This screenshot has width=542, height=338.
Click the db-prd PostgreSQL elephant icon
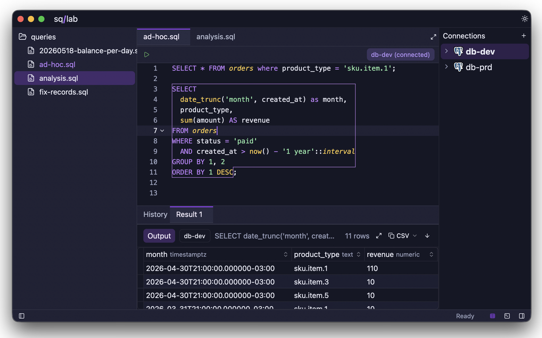pos(458,67)
